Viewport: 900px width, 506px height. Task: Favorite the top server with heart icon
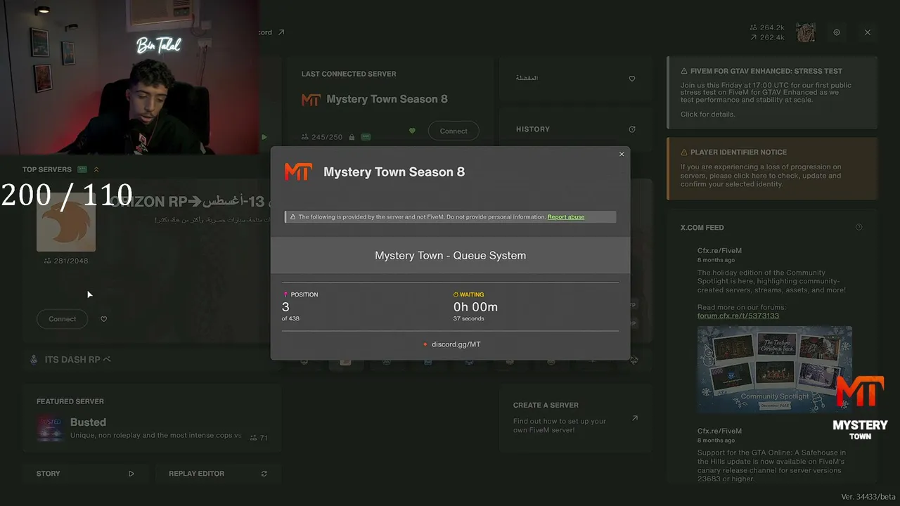coord(104,319)
